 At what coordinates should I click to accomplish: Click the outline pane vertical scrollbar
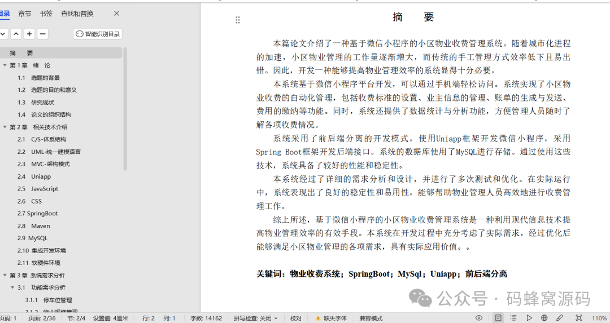[125, 109]
